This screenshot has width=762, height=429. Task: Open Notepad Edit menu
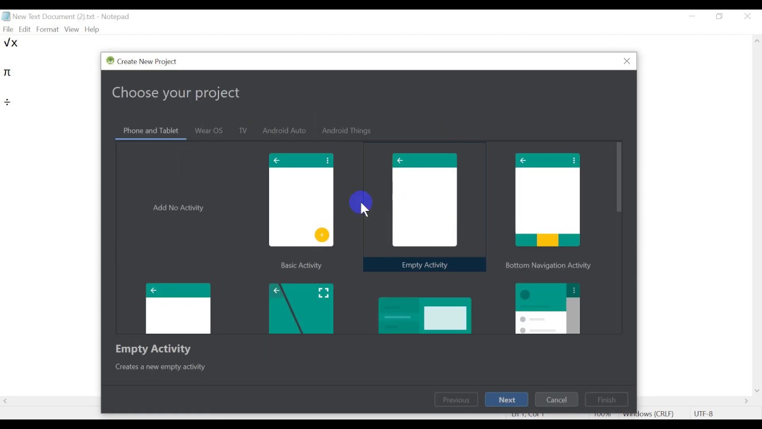click(x=24, y=29)
